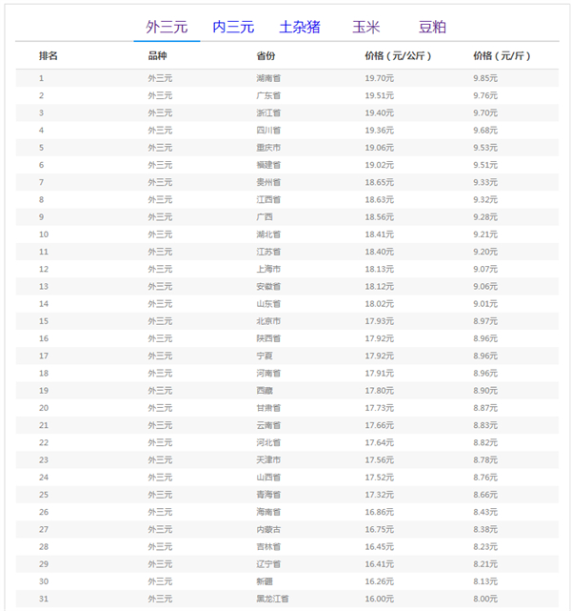The width and height of the screenshot is (571, 611).
Task: Select the 19.36元 price cell
Action: click(380, 131)
